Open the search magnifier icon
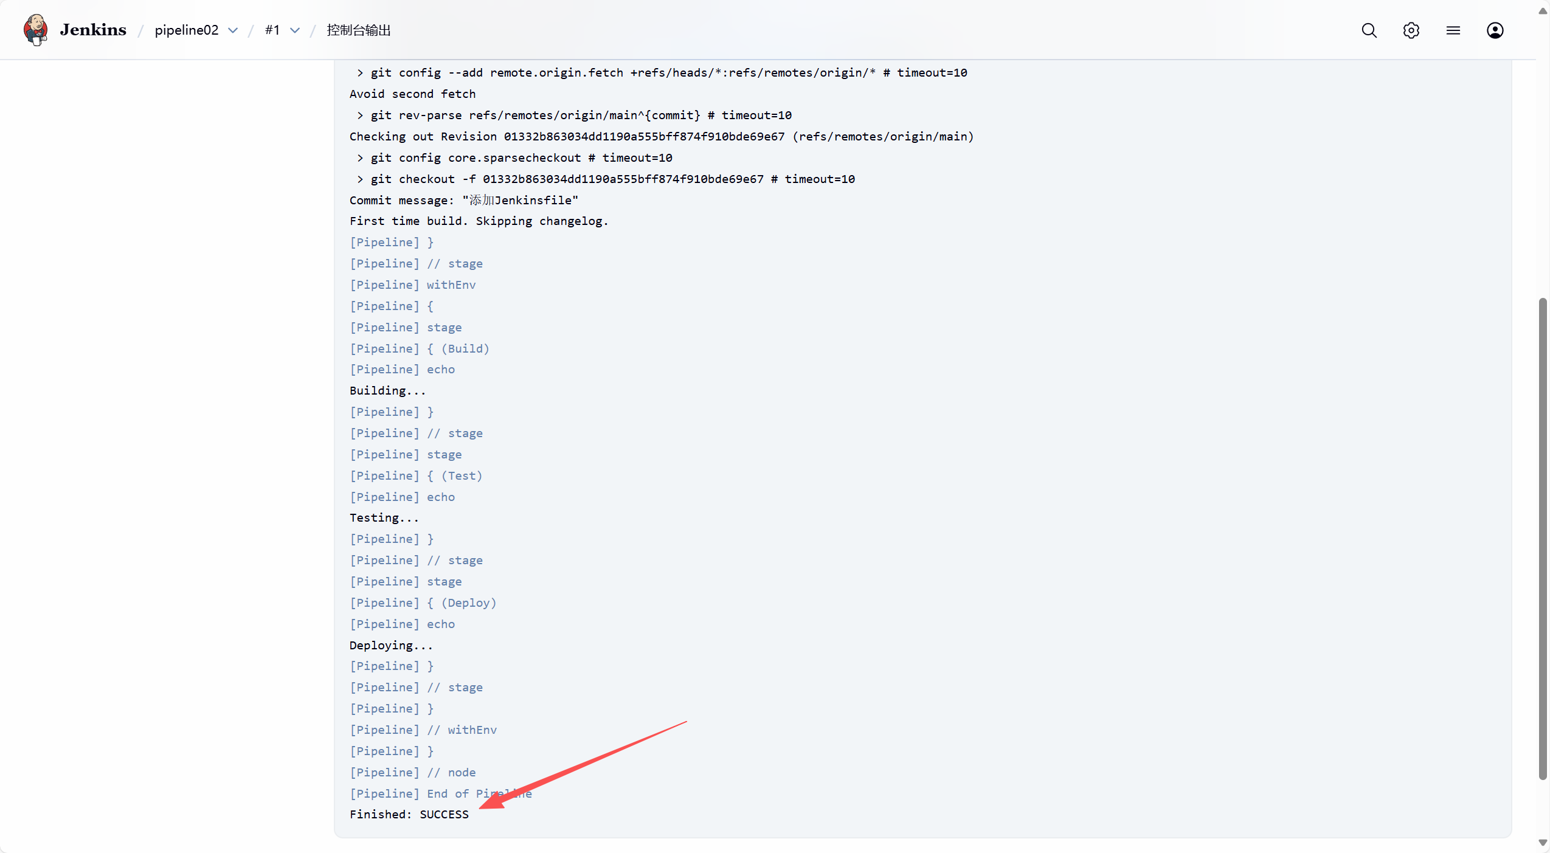The image size is (1550, 853). tap(1369, 30)
